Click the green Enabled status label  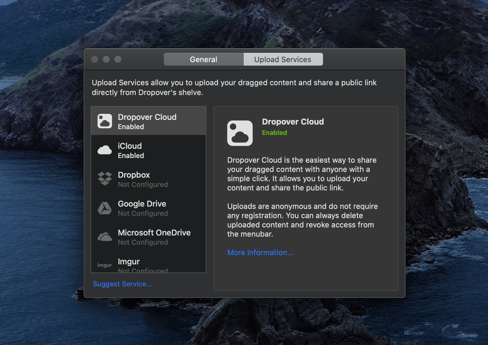click(274, 133)
